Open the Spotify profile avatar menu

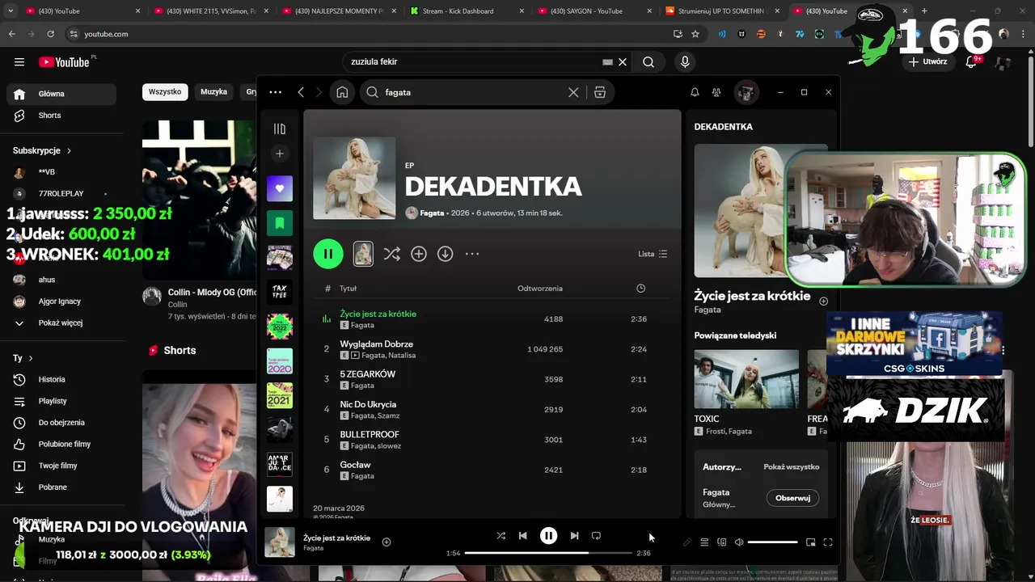click(746, 92)
